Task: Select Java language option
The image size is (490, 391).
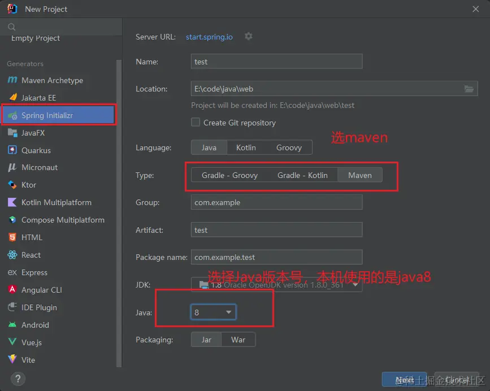Action: click(x=209, y=147)
